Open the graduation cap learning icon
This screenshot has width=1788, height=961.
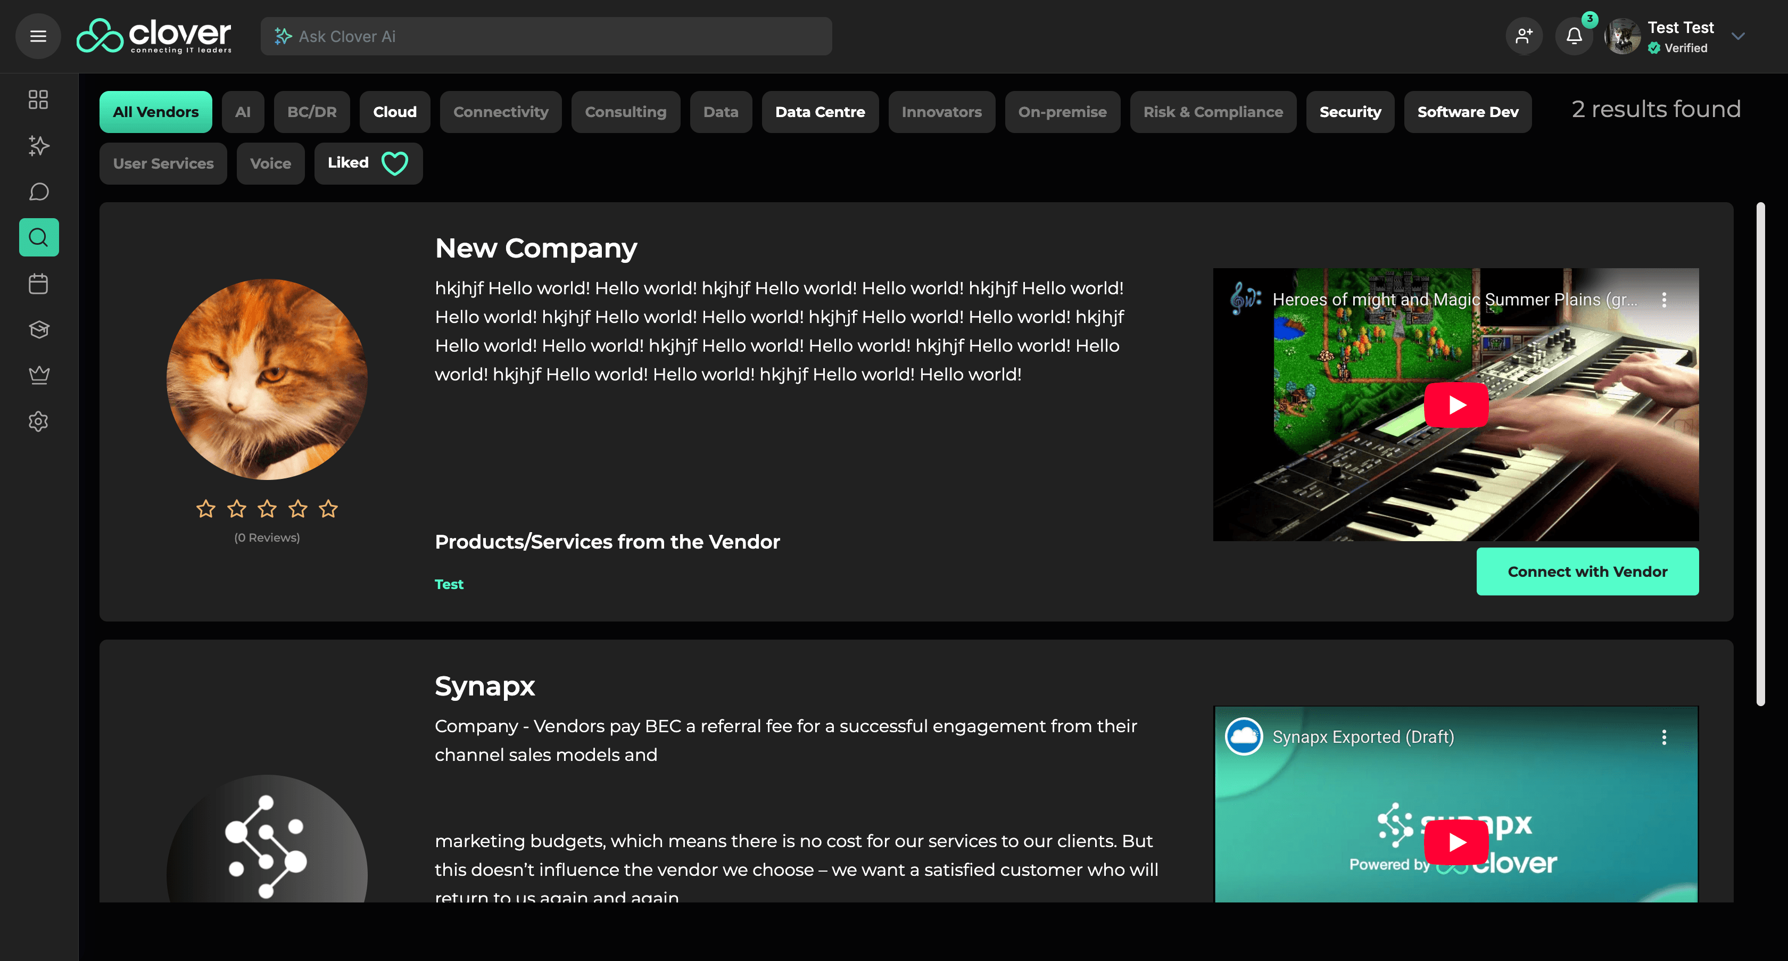38,329
